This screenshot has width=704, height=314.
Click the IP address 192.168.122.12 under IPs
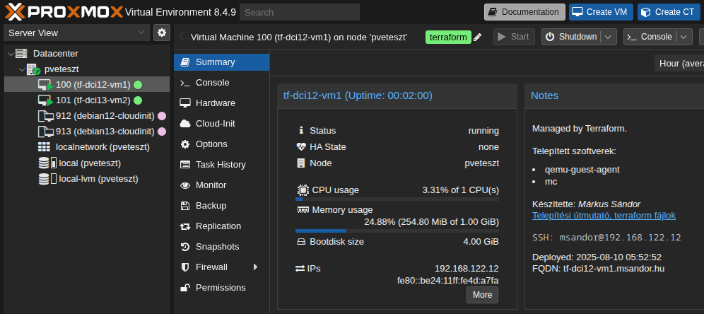click(467, 269)
